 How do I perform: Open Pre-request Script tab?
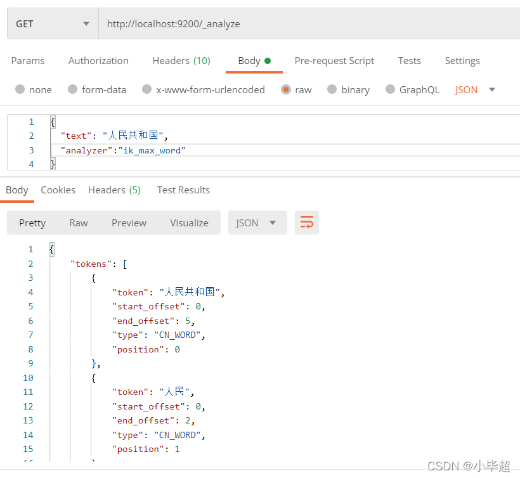point(334,61)
